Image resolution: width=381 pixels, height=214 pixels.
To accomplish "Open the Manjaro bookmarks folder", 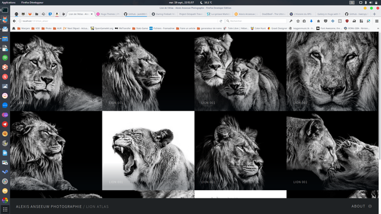I will pos(23,29).
